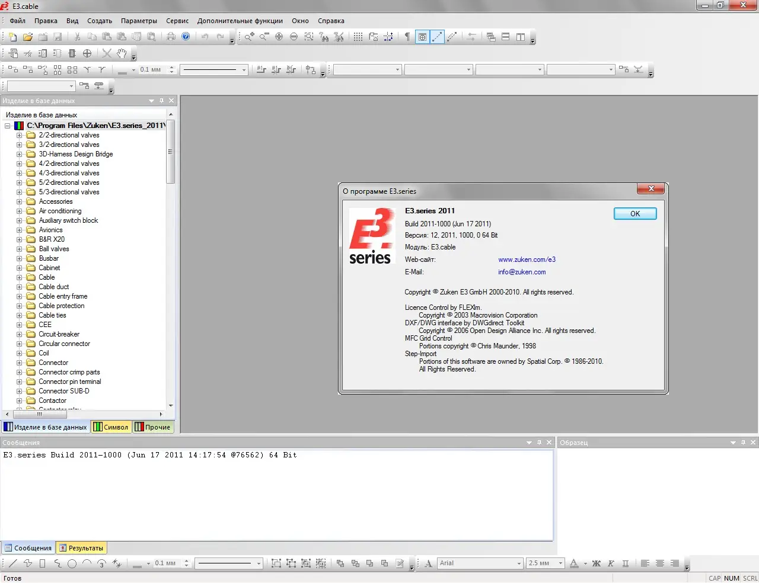Screen dimensions: 759x583
Task: Open the Правка menu
Action: (x=46, y=21)
